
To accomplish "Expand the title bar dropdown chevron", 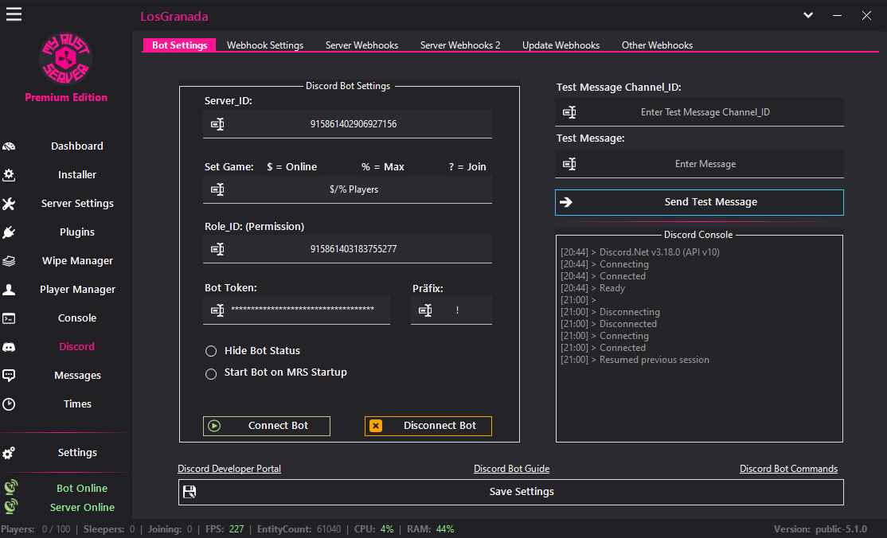I will click(x=808, y=15).
